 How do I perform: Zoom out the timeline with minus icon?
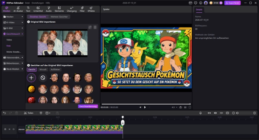[233, 113]
